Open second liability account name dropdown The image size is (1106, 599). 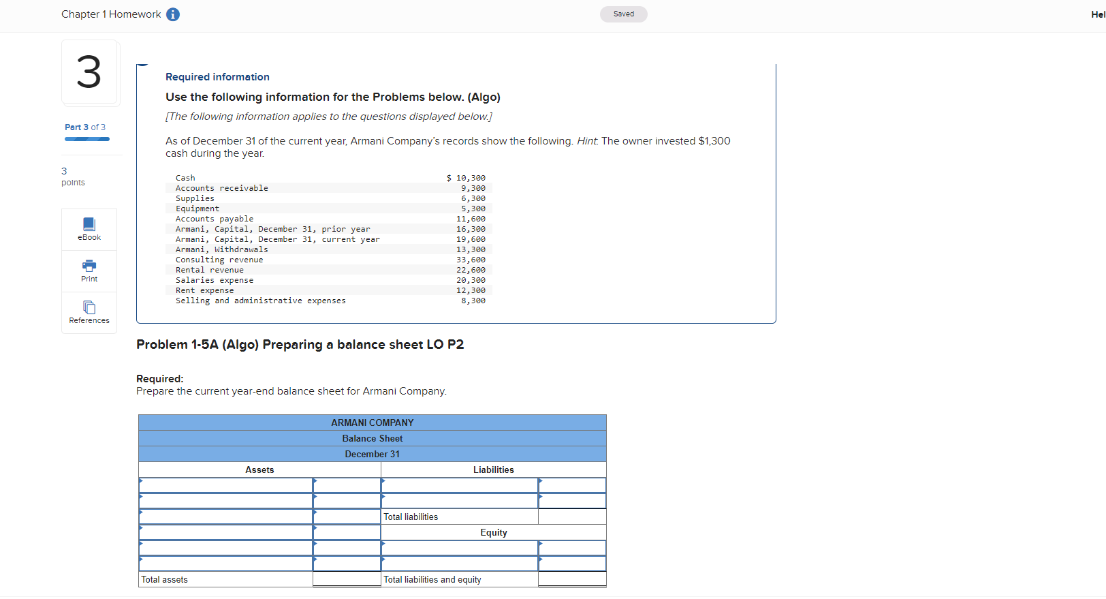[460, 501]
